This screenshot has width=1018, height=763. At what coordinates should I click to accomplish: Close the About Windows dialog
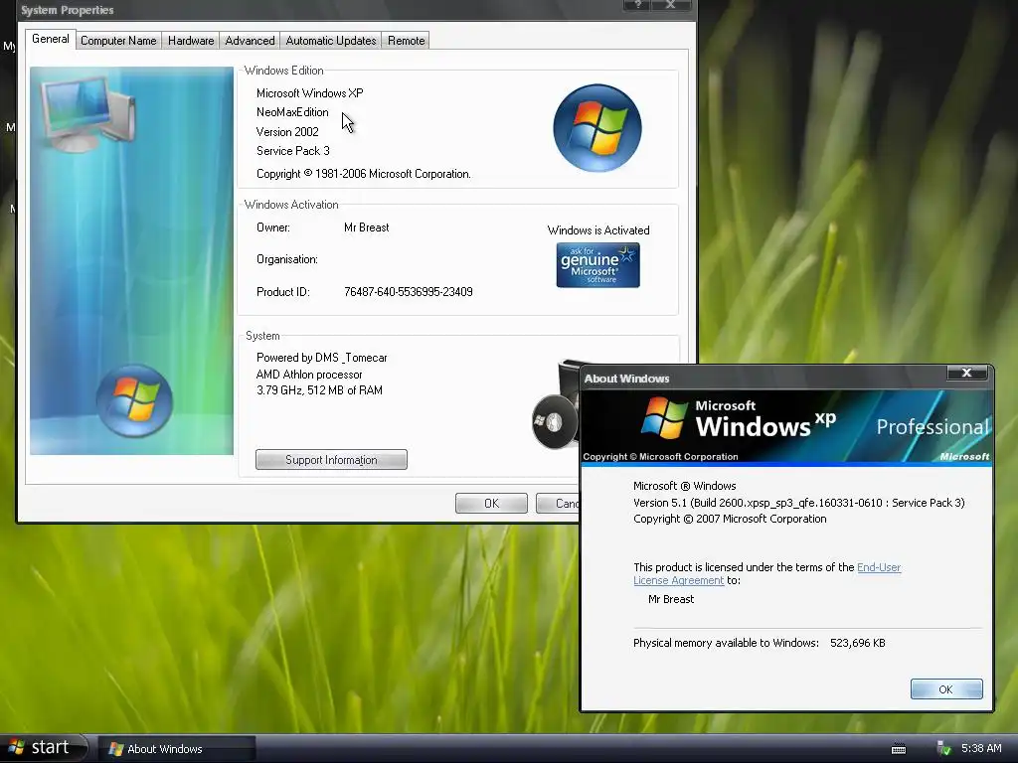(966, 373)
